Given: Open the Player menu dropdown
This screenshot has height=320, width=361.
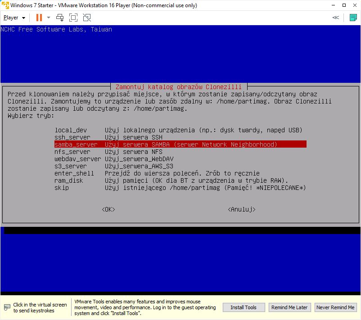Looking at the screenshot, I should [x=14, y=18].
